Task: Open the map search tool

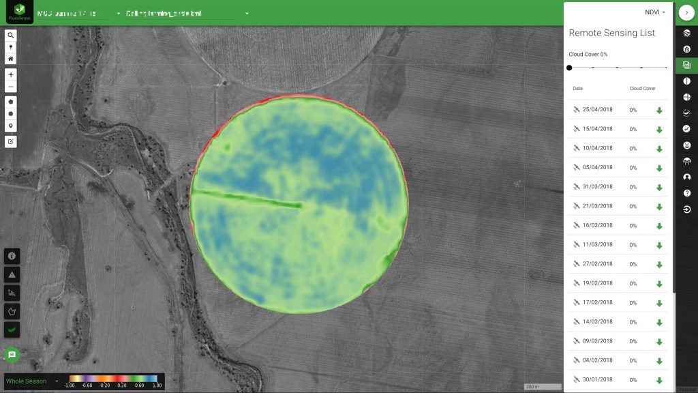Action: tap(11, 35)
